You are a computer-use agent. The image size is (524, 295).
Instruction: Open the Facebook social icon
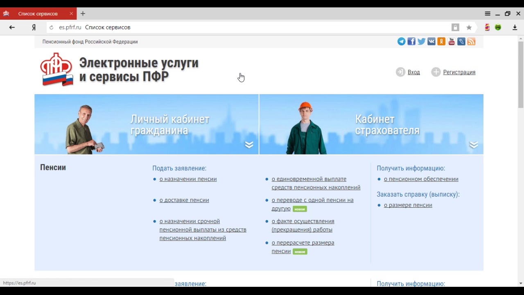[411, 41]
